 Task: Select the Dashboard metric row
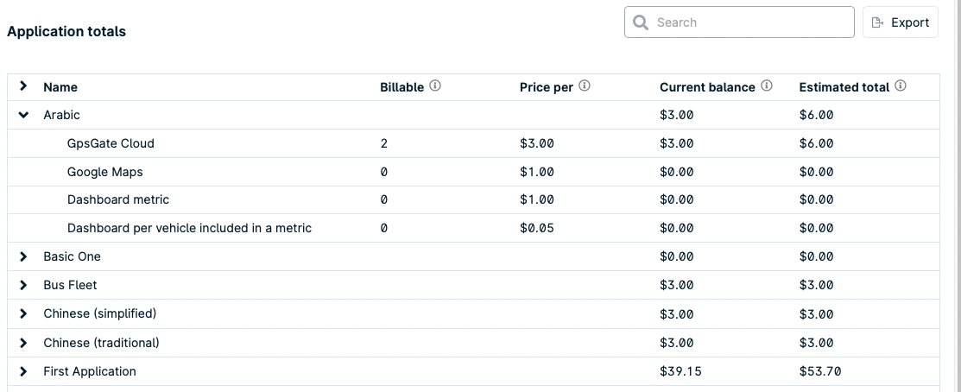pos(473,199)
